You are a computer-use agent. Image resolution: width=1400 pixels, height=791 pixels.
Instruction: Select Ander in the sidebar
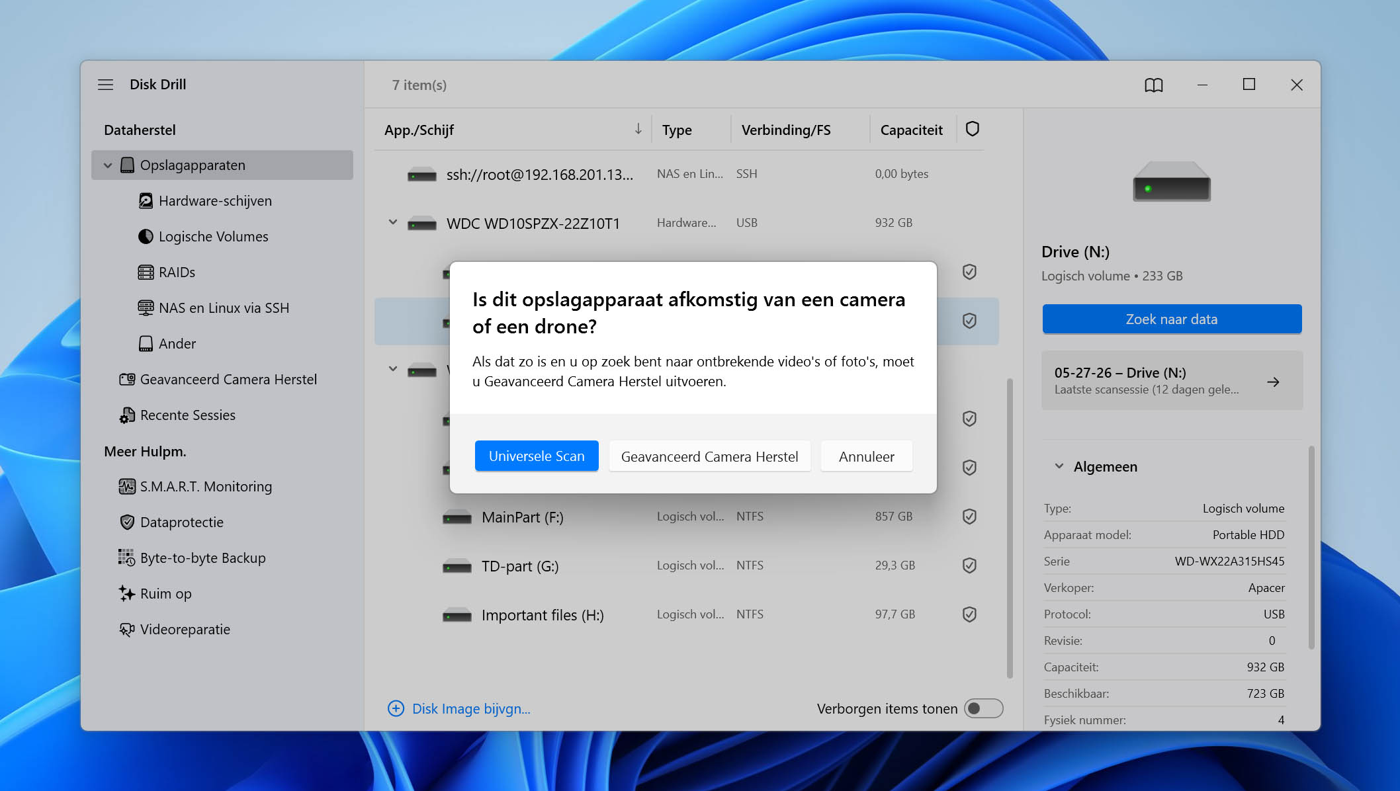[x=177, y=344]
